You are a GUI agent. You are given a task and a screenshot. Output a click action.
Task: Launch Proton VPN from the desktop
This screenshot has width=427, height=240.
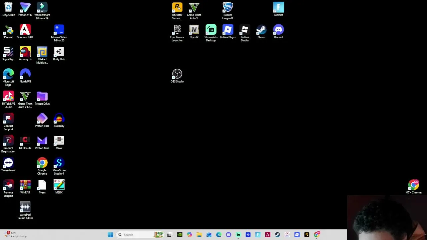tap(25, 9)
